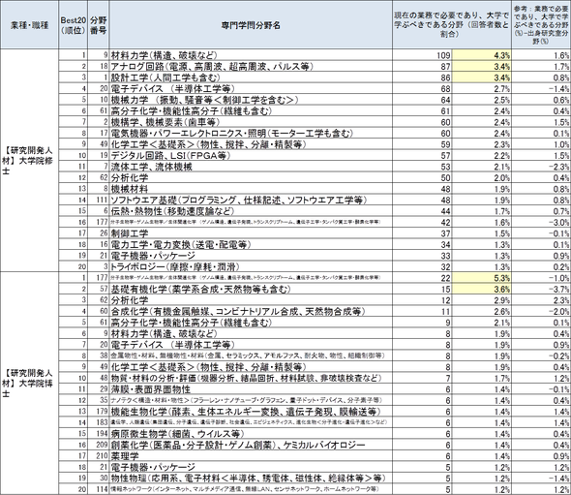Viewport: 571px width, 495px height.
Task: Select the field number 111 cell
Action: coord(99,201)
